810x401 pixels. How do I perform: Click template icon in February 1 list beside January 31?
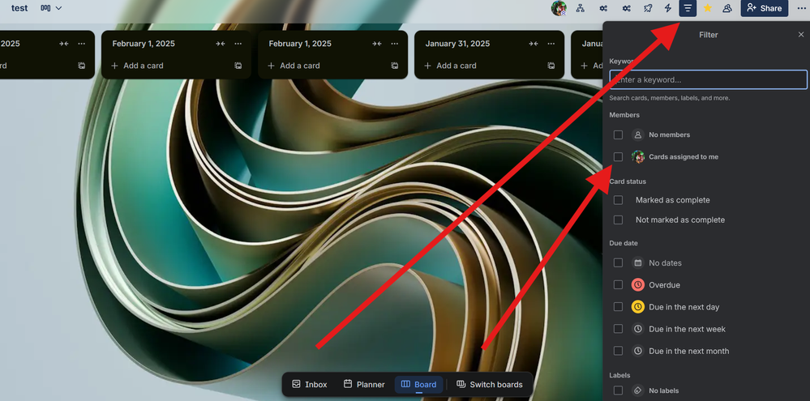click(x=395, y=66)
